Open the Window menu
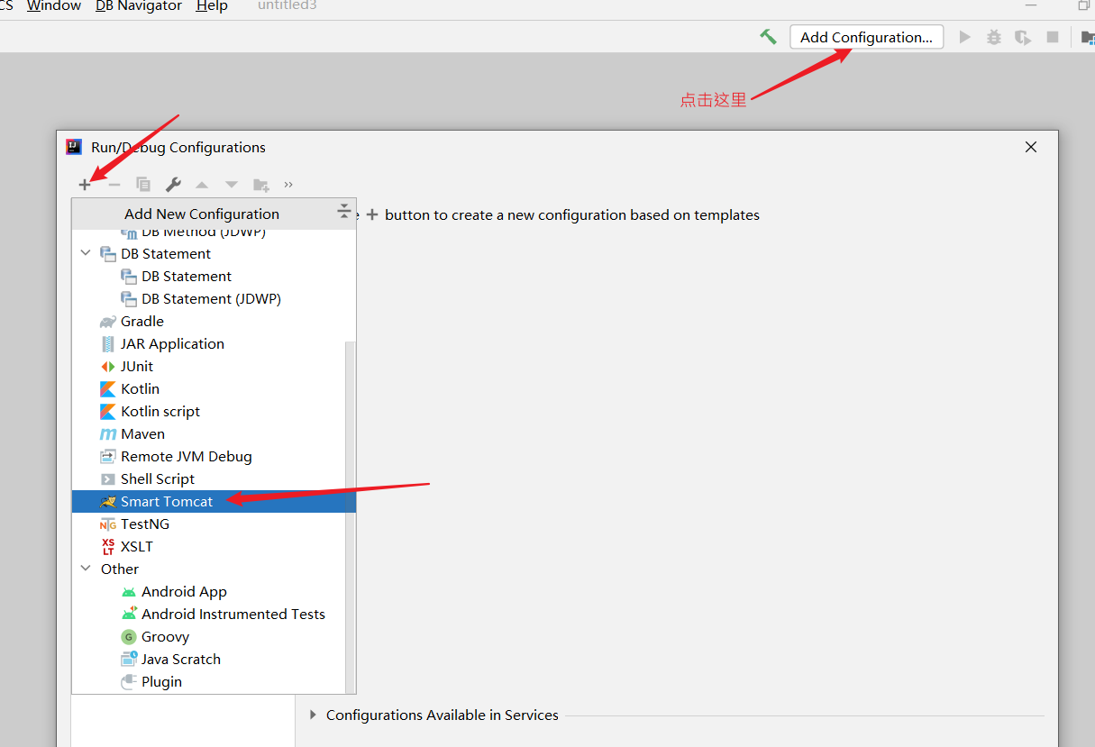Viewport: 1095px width, 747px height. 53,6
